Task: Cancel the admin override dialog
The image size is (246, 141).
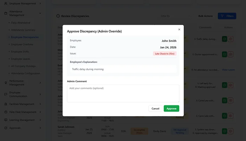Action: click(155, 109)
